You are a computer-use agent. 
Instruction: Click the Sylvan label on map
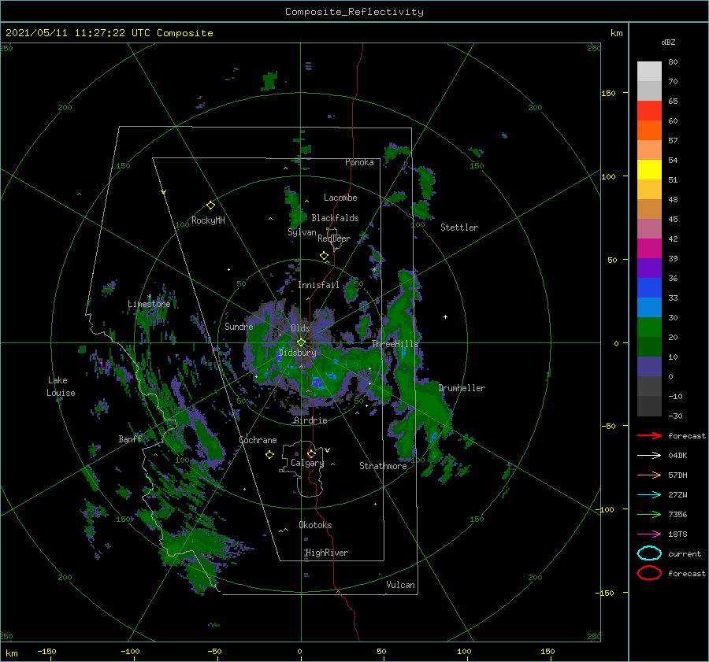click(x=302, y=232)
